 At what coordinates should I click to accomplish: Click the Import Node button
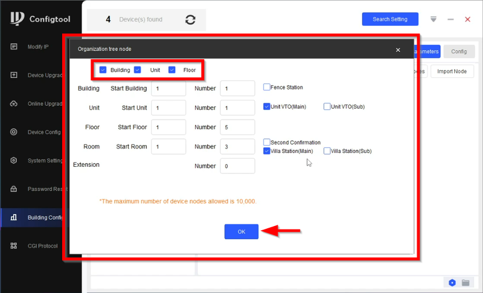tap(452, 71)
